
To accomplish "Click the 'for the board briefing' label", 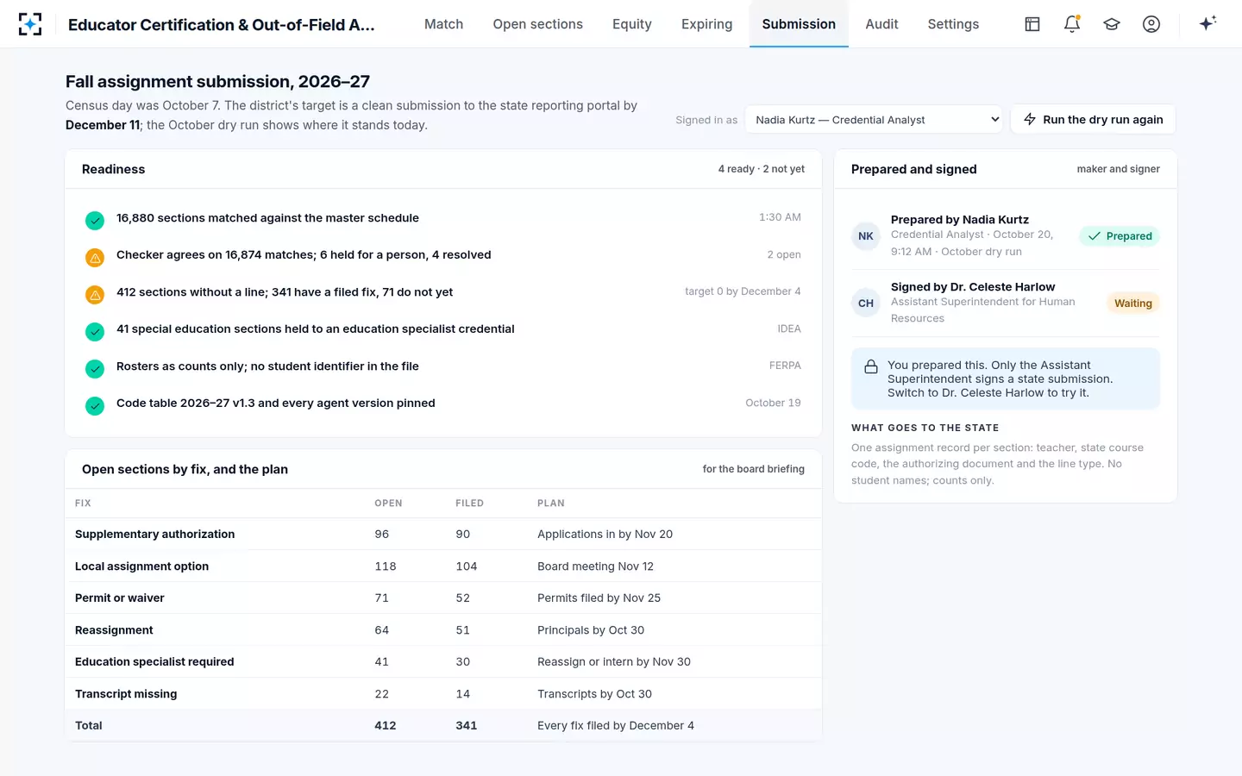I will (x=754, y=469).
